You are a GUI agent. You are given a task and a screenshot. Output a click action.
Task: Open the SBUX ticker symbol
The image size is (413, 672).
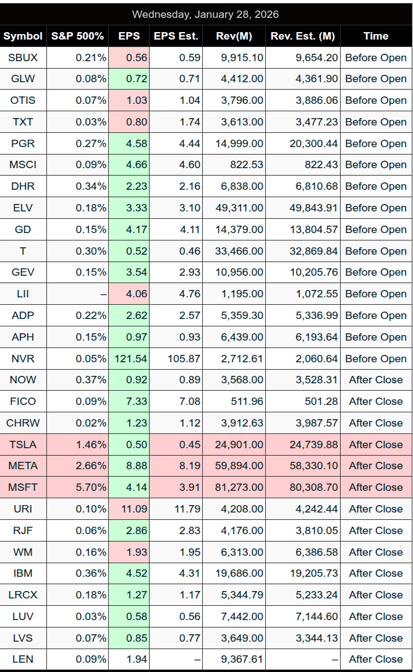pyautogui.click(x=23, y=57)
